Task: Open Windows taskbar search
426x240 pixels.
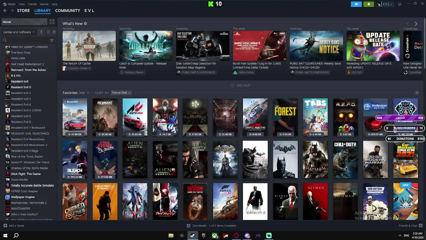Action: point(16,236)
